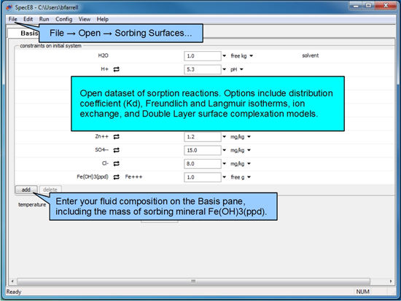The image size is (401, 301).
Task: Click the swap icon beside SO4--
Action: (117, 150)
